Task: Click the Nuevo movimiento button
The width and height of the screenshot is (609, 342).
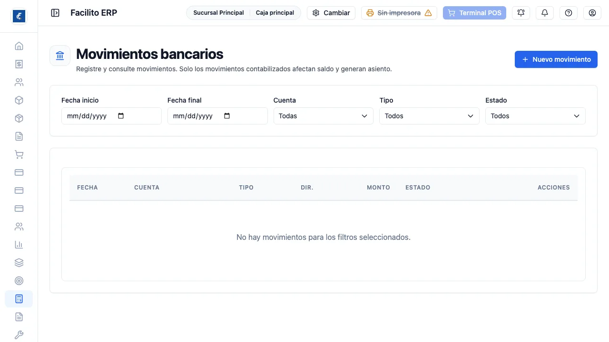Action: pyautogui.click(x=556, y=59)
